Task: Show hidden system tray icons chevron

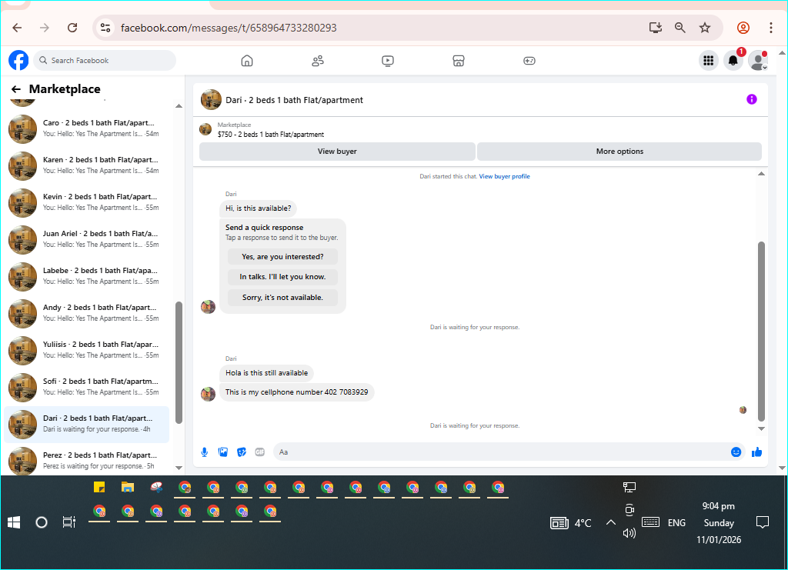Action: 610,523
